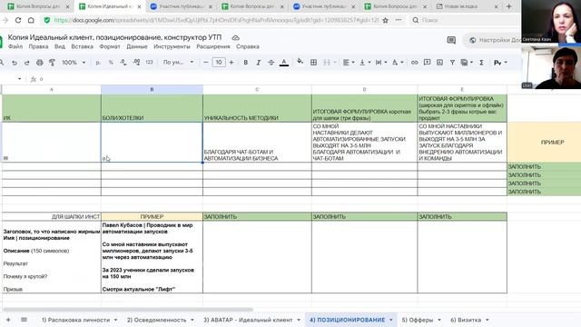
Task: Open the Формат menu
Action: click(x=110, y=46)
